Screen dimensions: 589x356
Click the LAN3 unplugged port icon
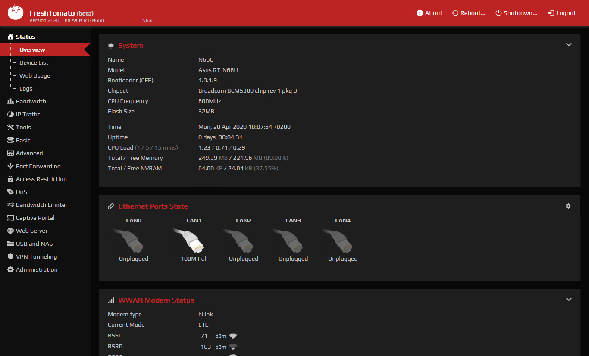pos(293,240)
